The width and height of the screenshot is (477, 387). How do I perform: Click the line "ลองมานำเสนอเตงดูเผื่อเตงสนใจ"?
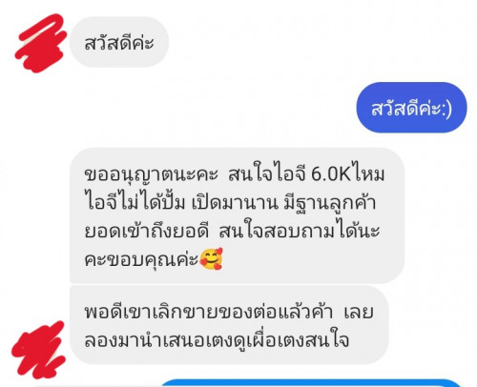(x=217, y=340)
